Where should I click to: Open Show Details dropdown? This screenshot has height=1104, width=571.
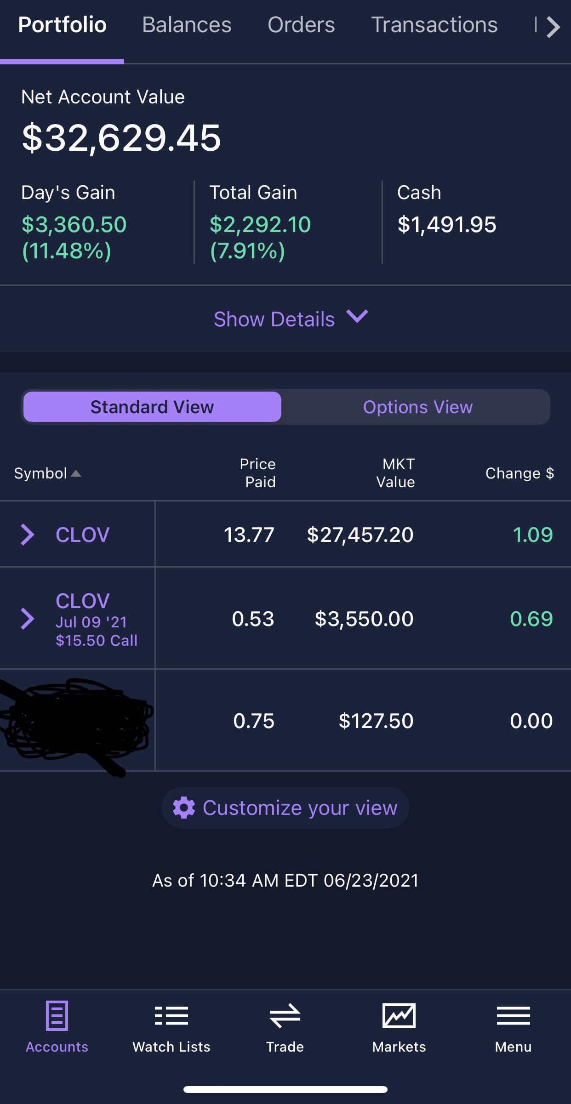click(x=285, y=319)
